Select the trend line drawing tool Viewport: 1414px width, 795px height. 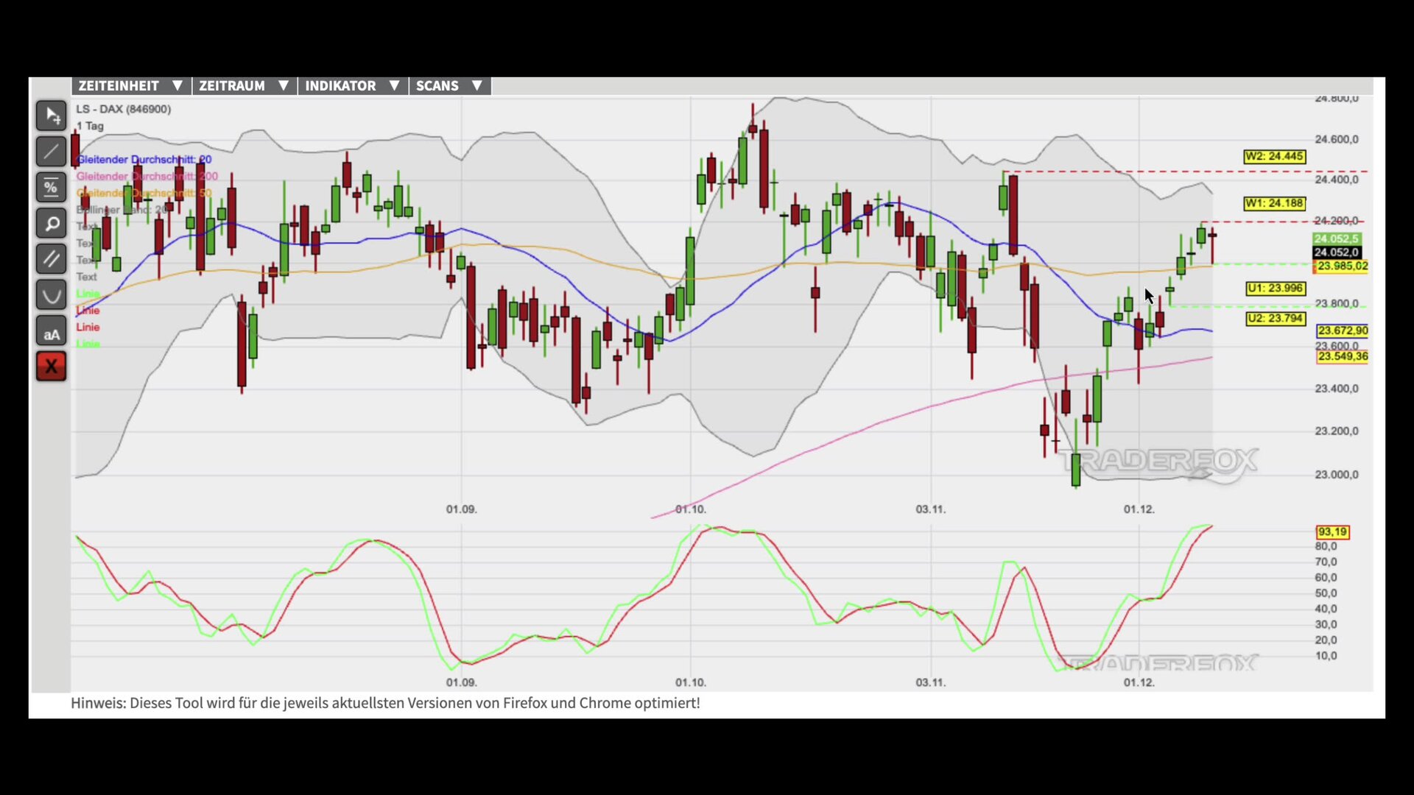(52, 152)
